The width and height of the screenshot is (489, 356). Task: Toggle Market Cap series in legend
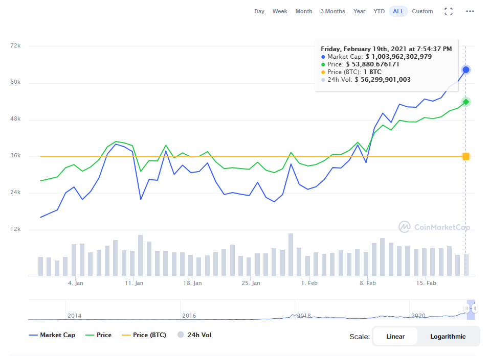[x=52, y=335]
